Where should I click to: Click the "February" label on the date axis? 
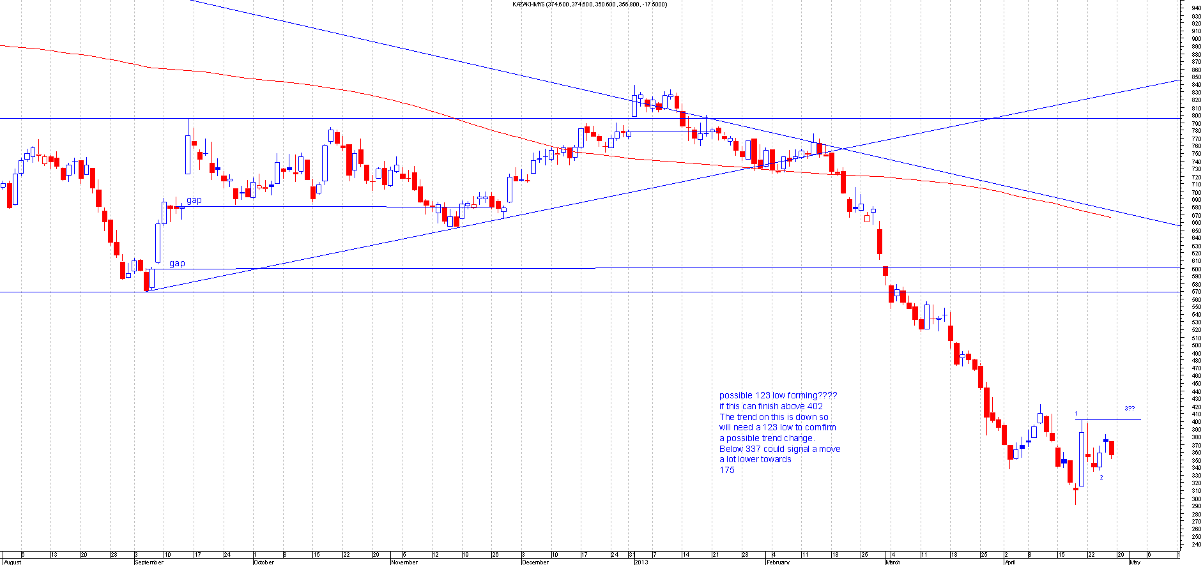tap(778, 562)
